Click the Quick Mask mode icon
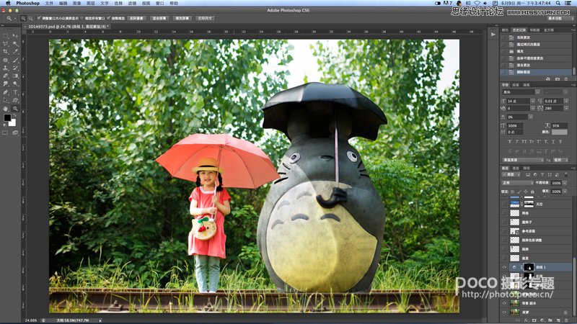The width and height of the screenshot is (577, 324). pyautogui.click(x=5, y=132)
